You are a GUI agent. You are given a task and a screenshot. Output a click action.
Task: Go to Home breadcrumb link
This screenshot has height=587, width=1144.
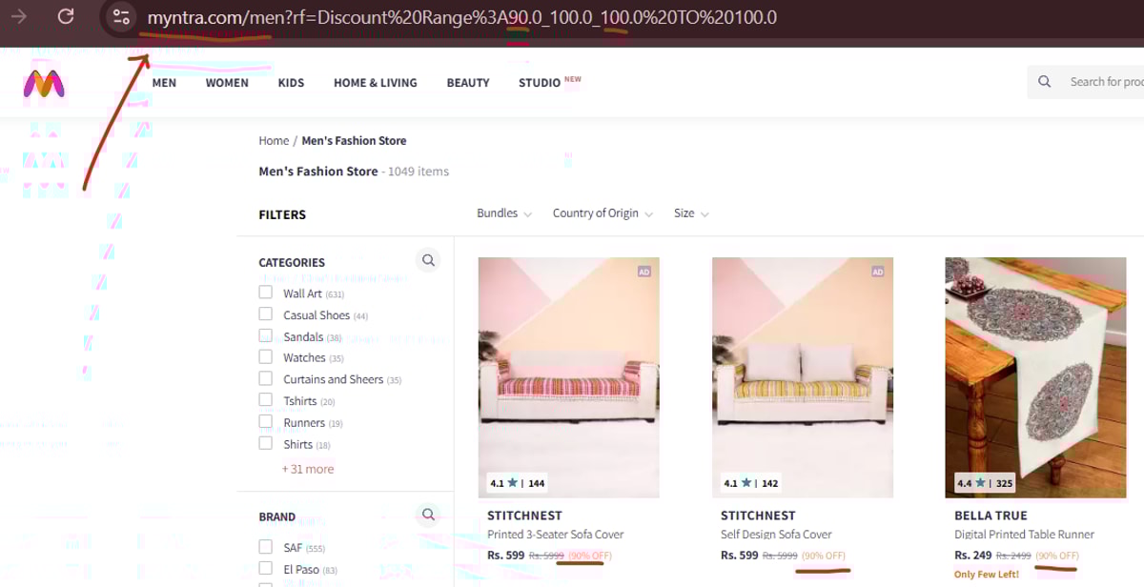[274, 141]
